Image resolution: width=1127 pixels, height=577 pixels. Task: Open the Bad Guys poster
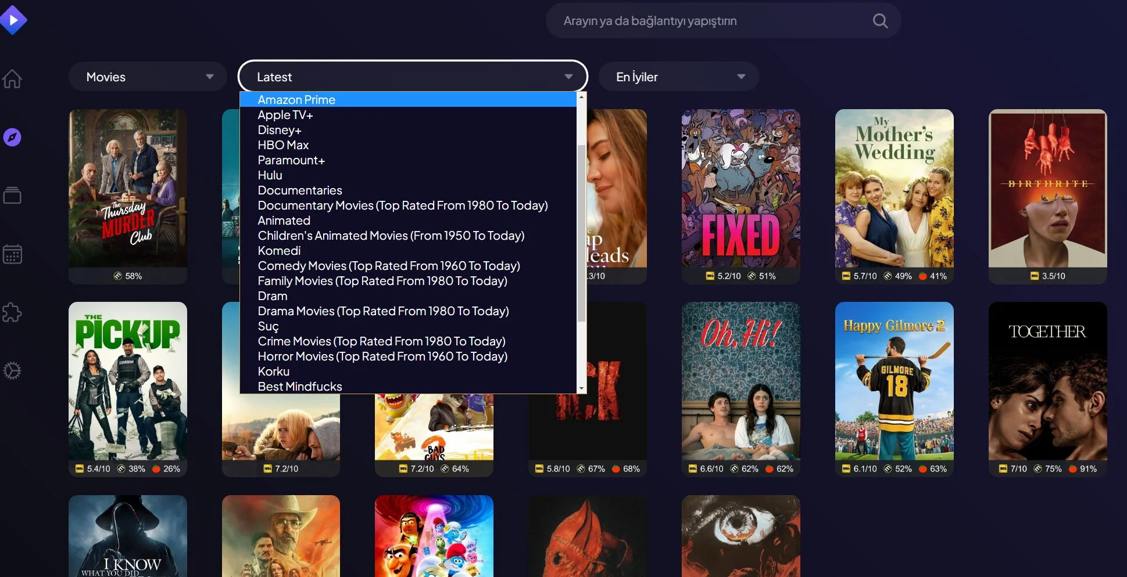point(434,427)
